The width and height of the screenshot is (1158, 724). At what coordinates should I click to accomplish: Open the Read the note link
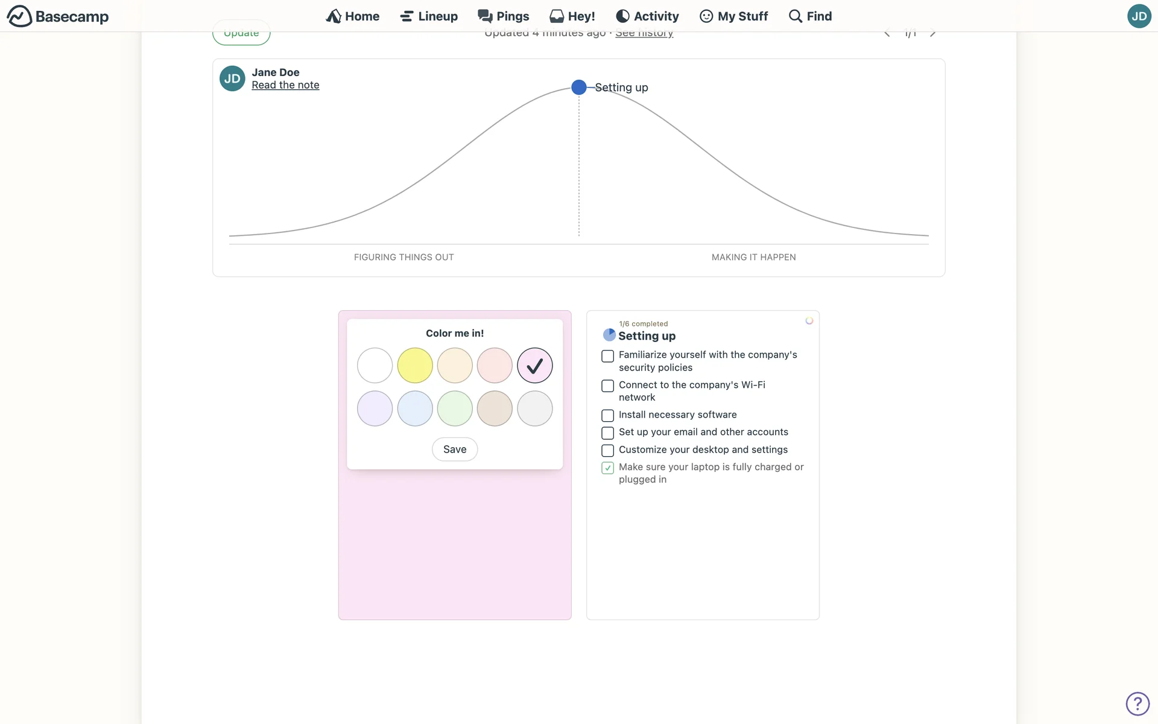[x=285, y=85]
